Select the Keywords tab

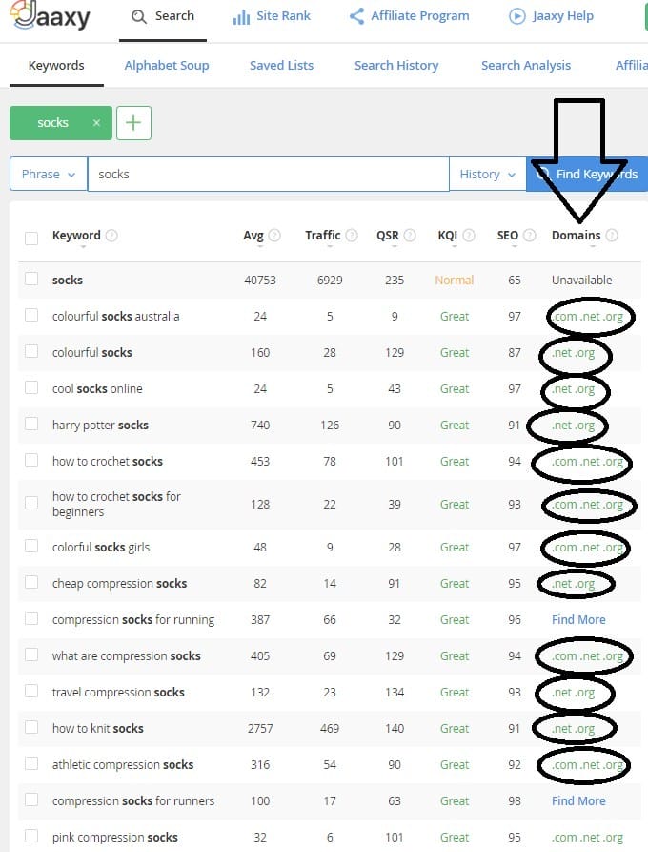click(x=56, y=65)
